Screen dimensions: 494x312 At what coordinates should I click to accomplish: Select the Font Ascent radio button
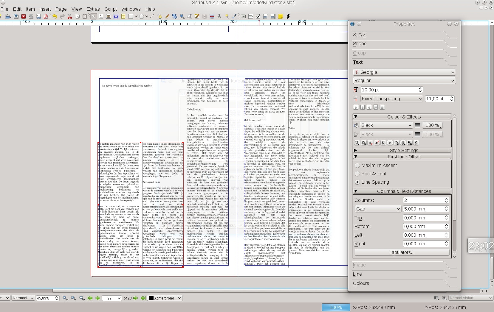(357, 174)
